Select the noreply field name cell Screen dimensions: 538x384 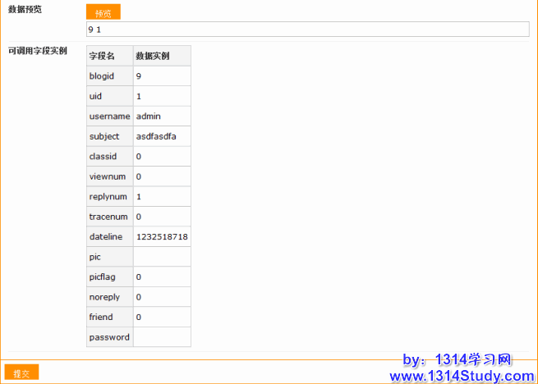(109, 297)
